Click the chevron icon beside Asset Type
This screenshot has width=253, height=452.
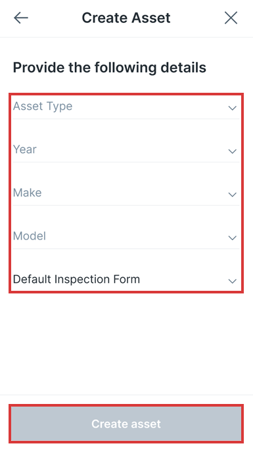[x=232, y=108]
